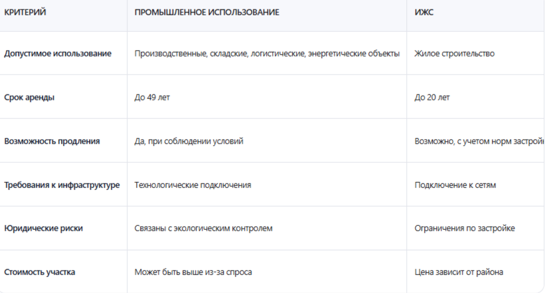Screen dimensions: 547x293
Task: Select the Возможность продления row label
Action: tap(52, 142)
